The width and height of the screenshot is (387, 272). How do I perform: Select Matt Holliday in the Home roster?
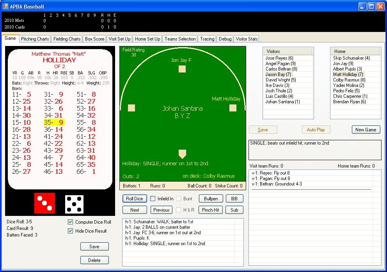pyautogui.click(x=348, y=74)
